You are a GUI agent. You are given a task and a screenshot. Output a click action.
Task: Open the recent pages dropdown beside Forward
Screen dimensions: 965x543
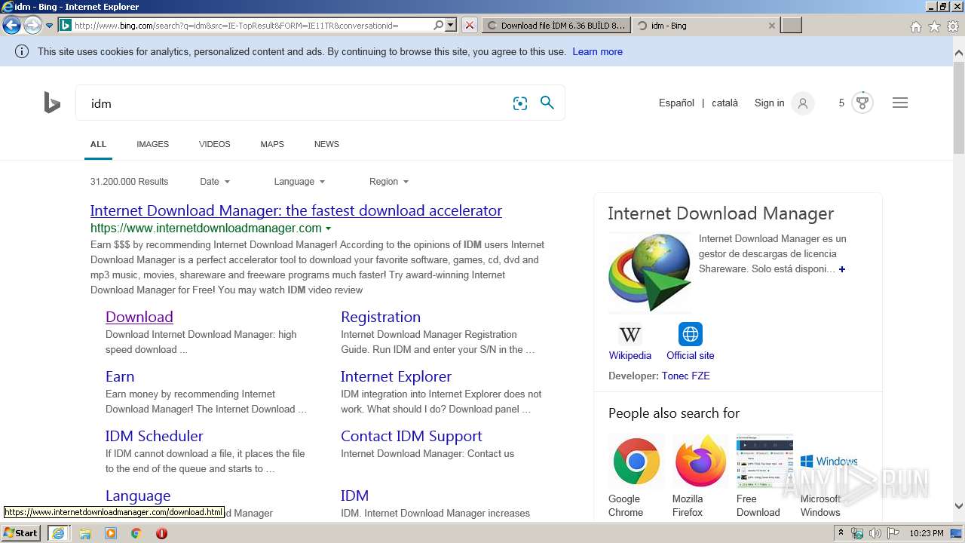click(49, 26)
